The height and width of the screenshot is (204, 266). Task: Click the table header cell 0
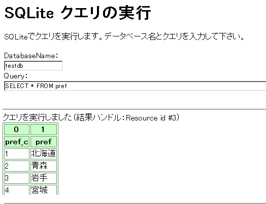pos(17,130)
